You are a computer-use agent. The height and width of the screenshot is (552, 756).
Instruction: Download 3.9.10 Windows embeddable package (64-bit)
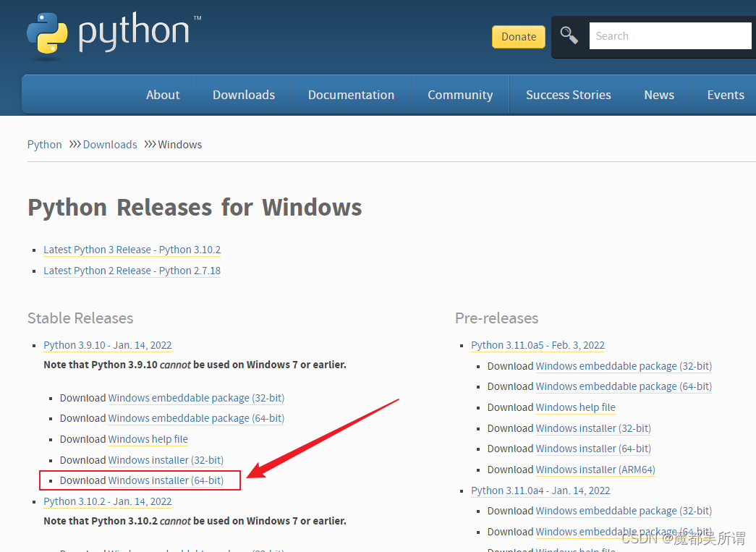196,418
